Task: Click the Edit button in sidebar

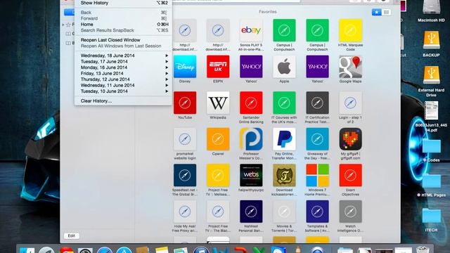Action: coord(72,236)
